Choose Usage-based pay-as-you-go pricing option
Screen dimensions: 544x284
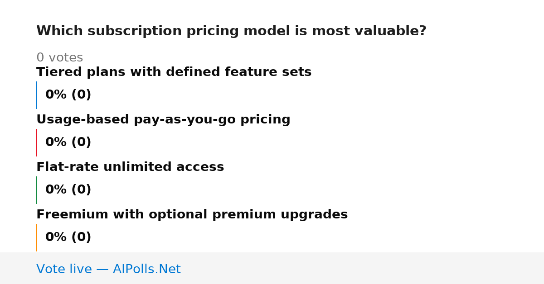point(163,120)
